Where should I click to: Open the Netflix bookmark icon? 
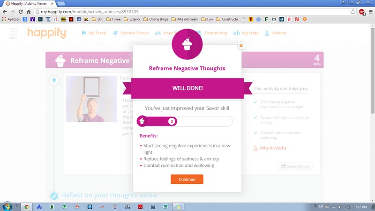(x=297, y=19)
